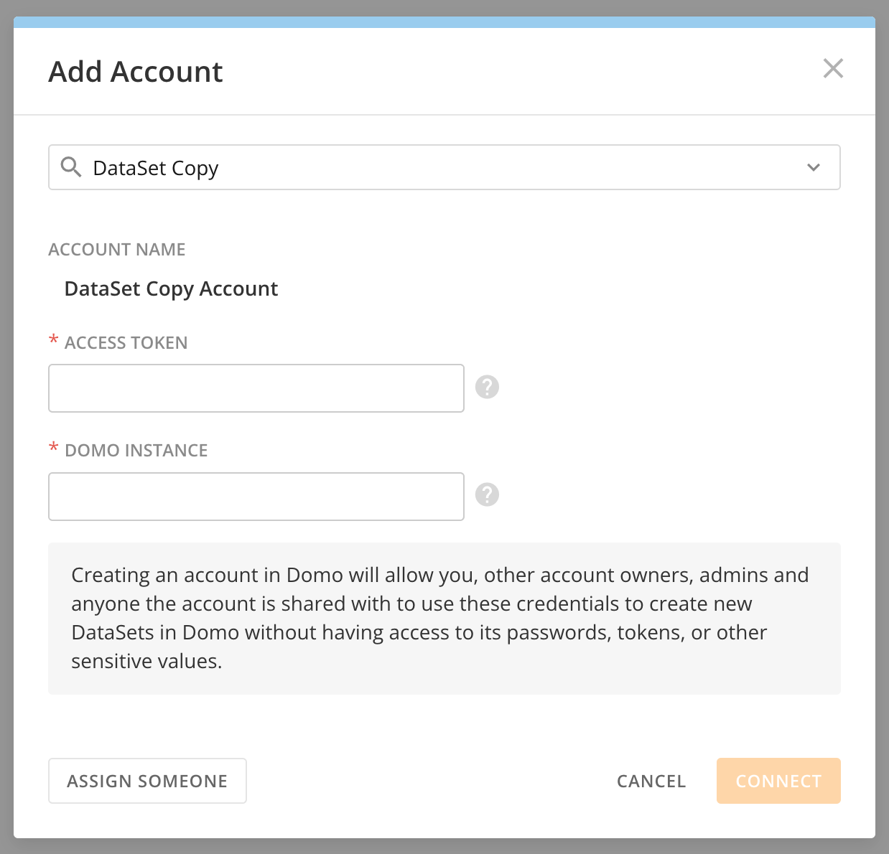Edit the DataSet Copy Account name
Screen dimensions: 889x854
tap(171, 288)
